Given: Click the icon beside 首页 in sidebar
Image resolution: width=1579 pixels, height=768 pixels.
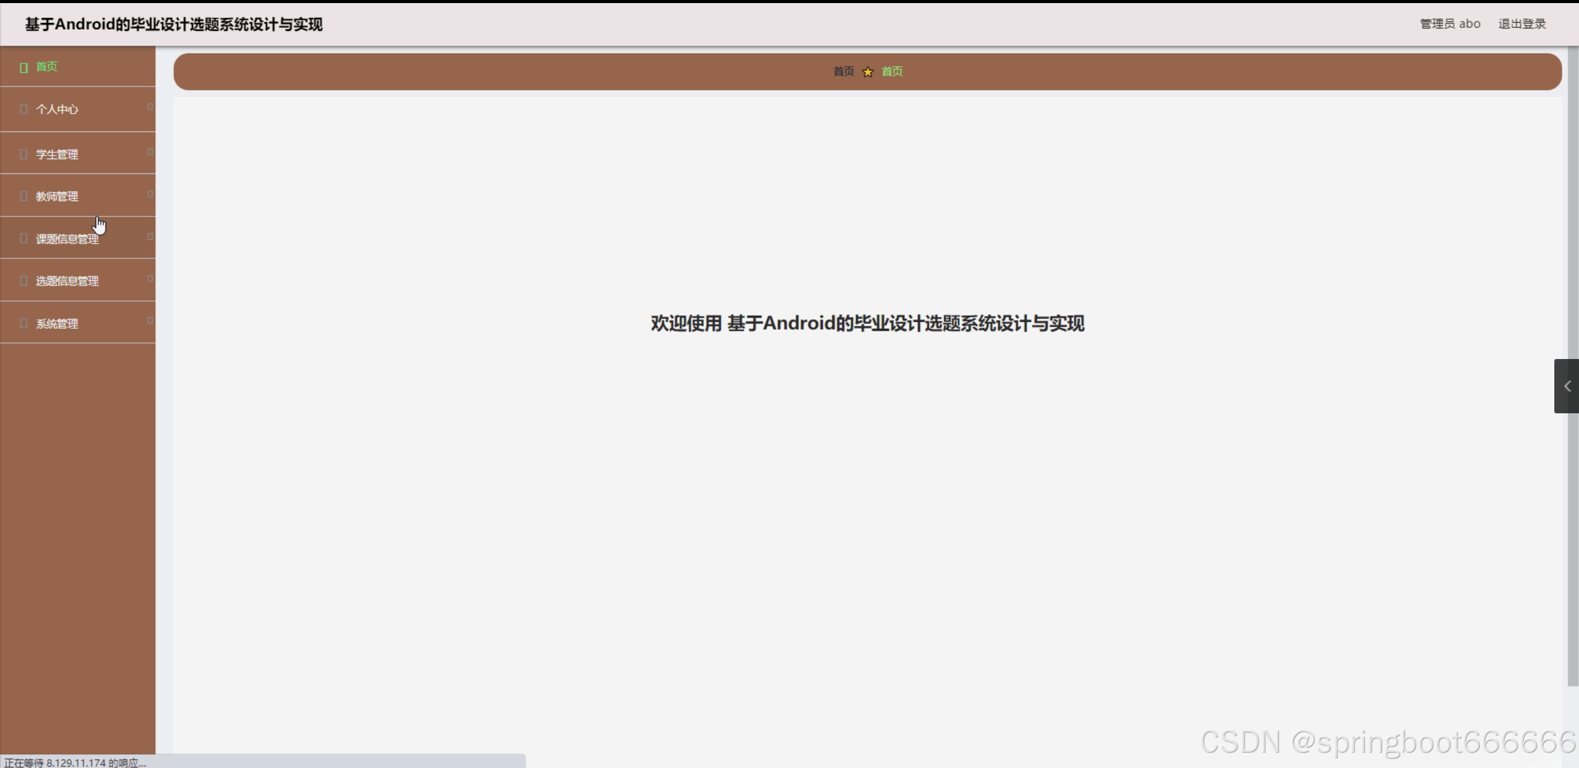Looking at the screenshot, I should pos(23,67).
